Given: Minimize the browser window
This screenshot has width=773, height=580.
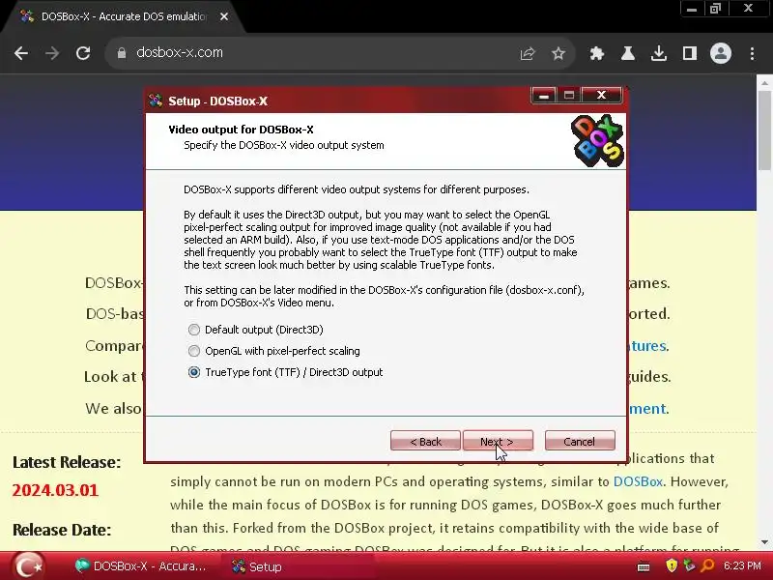Looking at the screenshot, I should (x=692, y=9).
